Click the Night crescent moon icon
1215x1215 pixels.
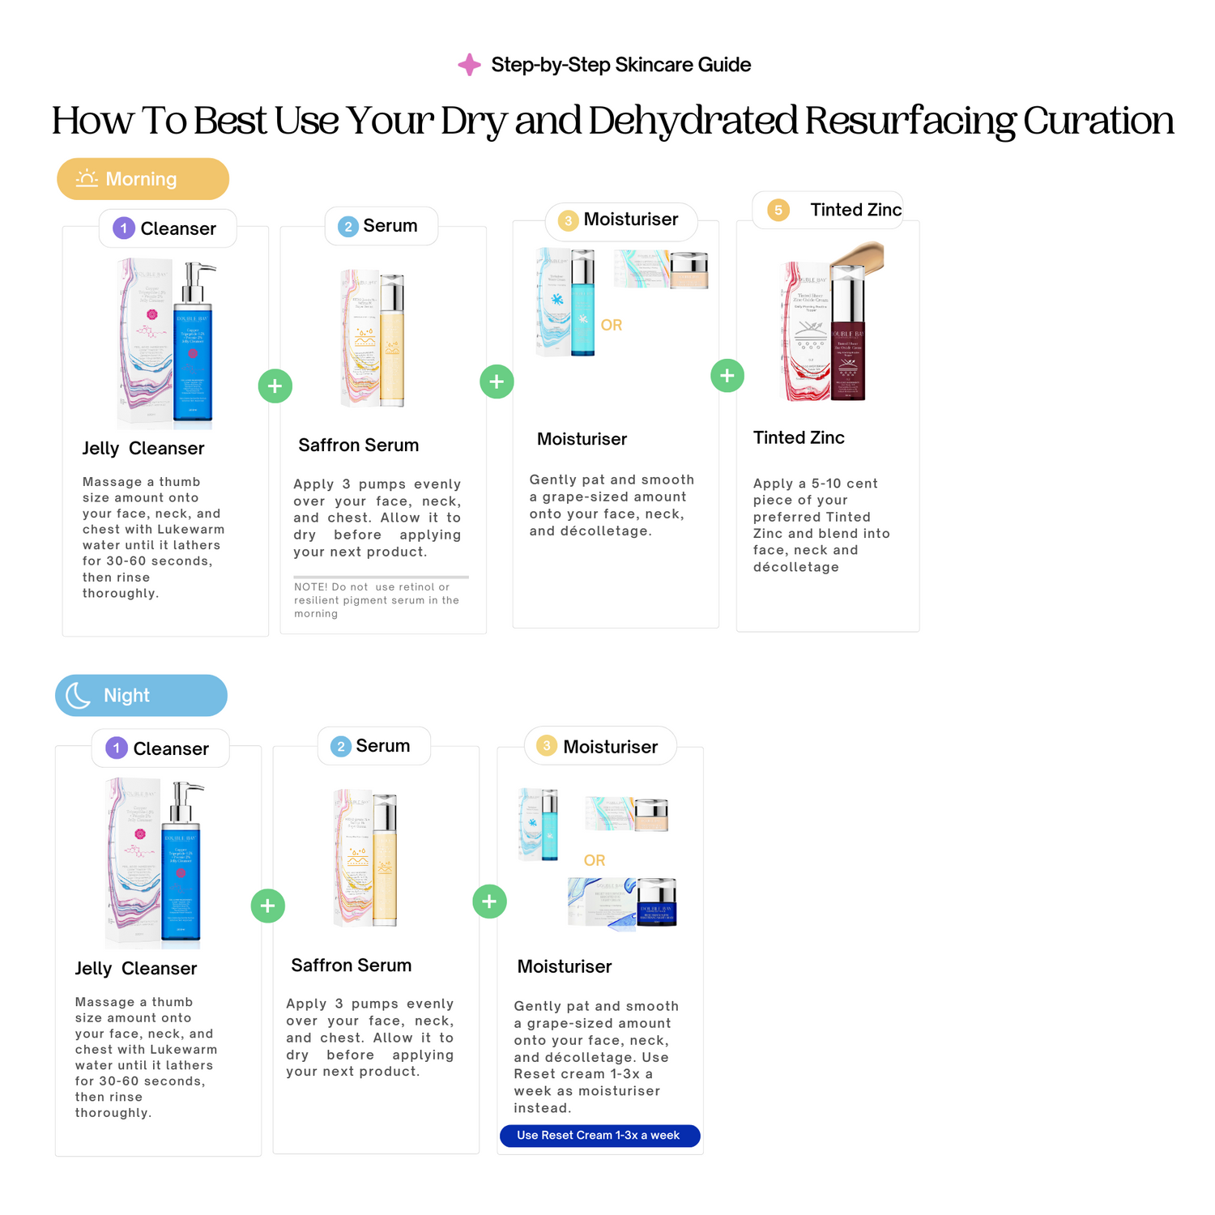[x=78, y=695]
